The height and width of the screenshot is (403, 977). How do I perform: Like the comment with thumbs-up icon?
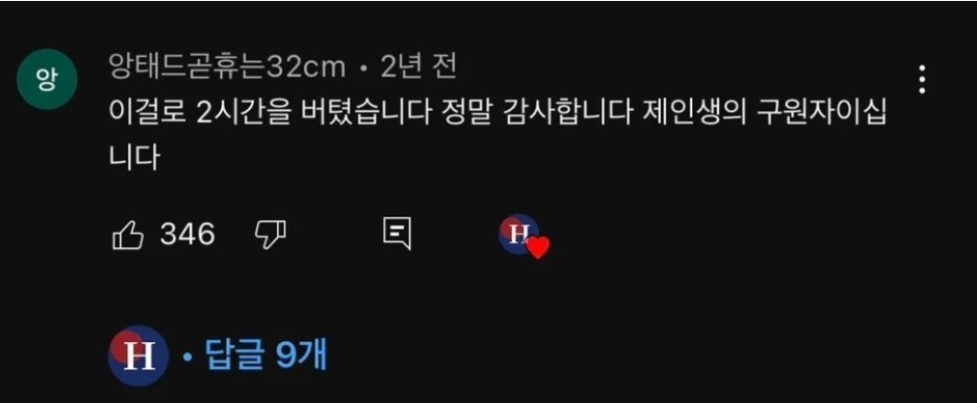pyautogui.click(x=127, y=234)
